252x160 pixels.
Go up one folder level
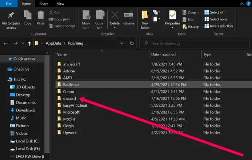pyautogui.click(x=29, y=43)
